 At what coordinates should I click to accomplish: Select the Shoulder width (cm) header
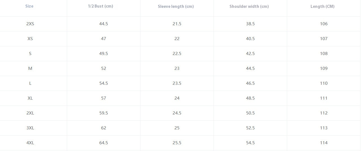(x=249, y=6)
